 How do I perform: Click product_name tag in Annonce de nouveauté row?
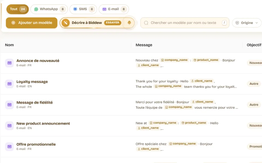(206, 60)
